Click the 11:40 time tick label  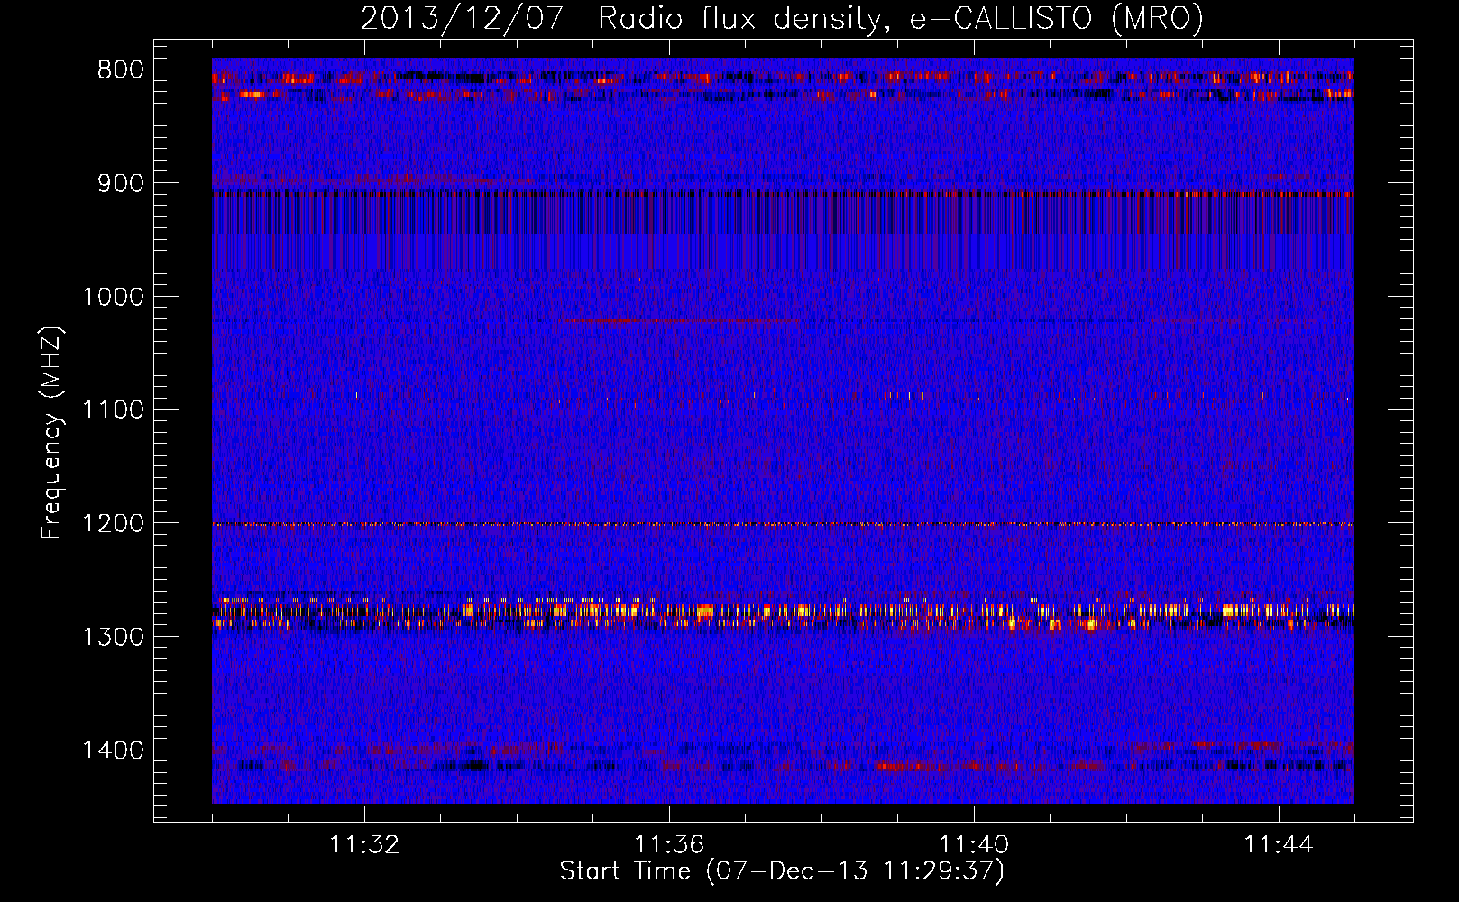[x=974, y=845]
